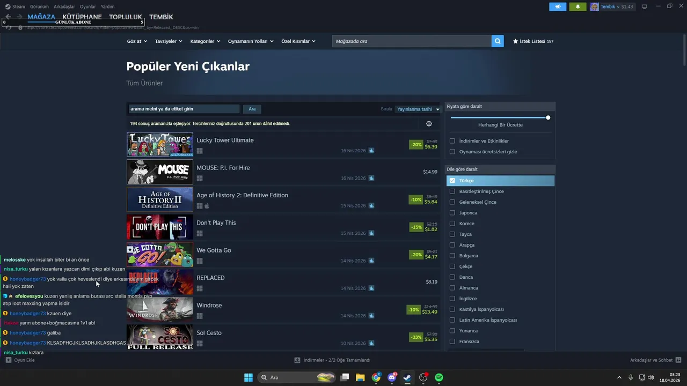Click blue icon beside Don't Play This date

click(x=371, y=233)
